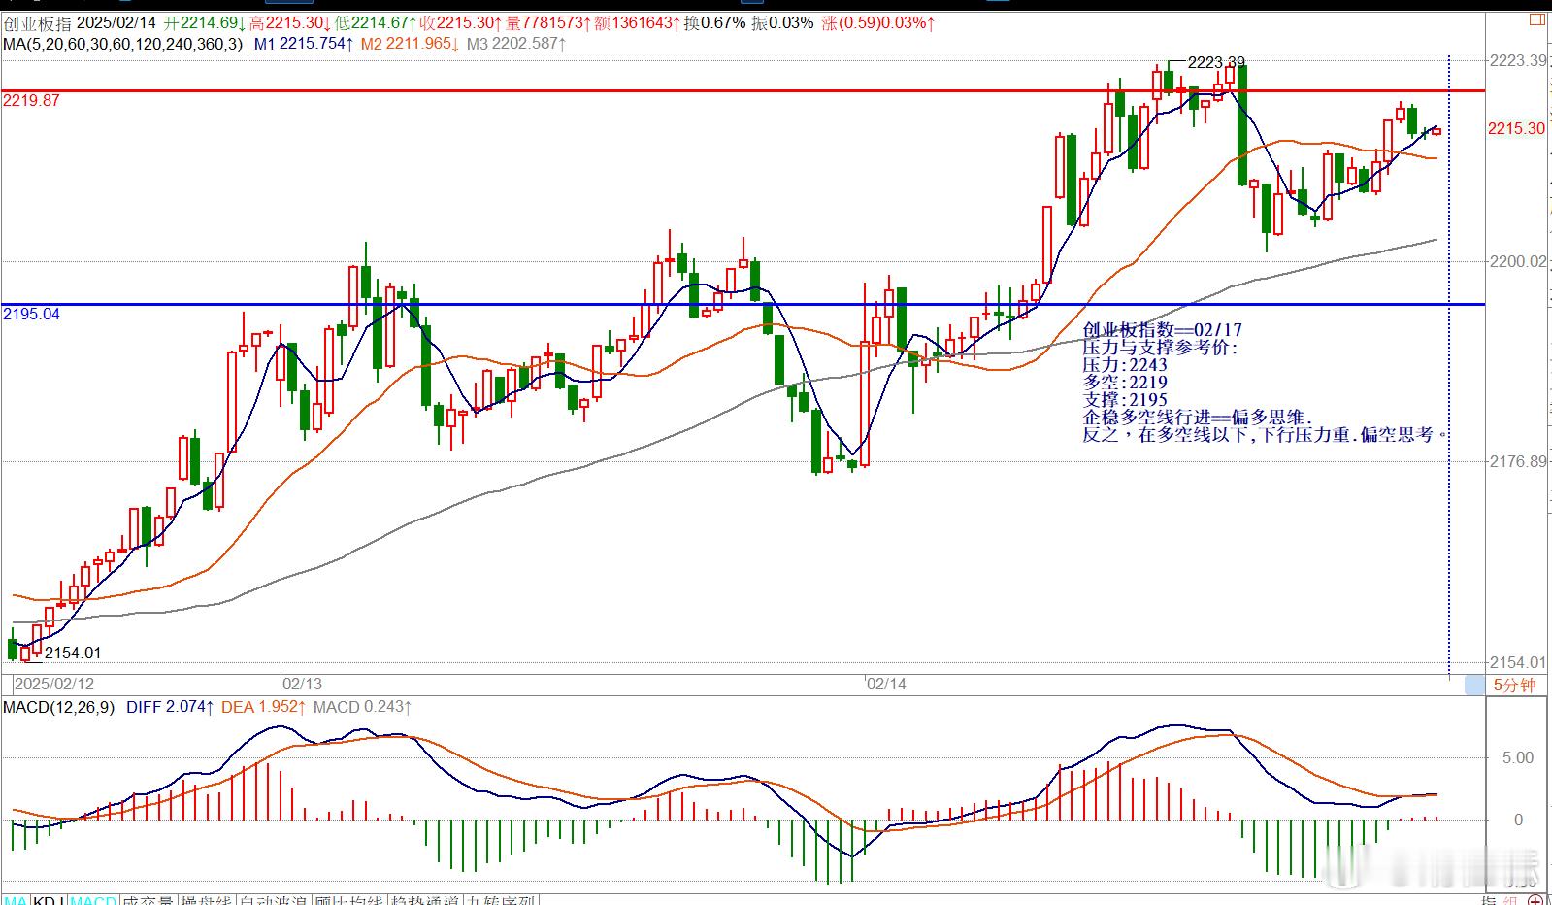Click the MACD 0.243 value
This screenshot has height=905, width=1552.
362,707
